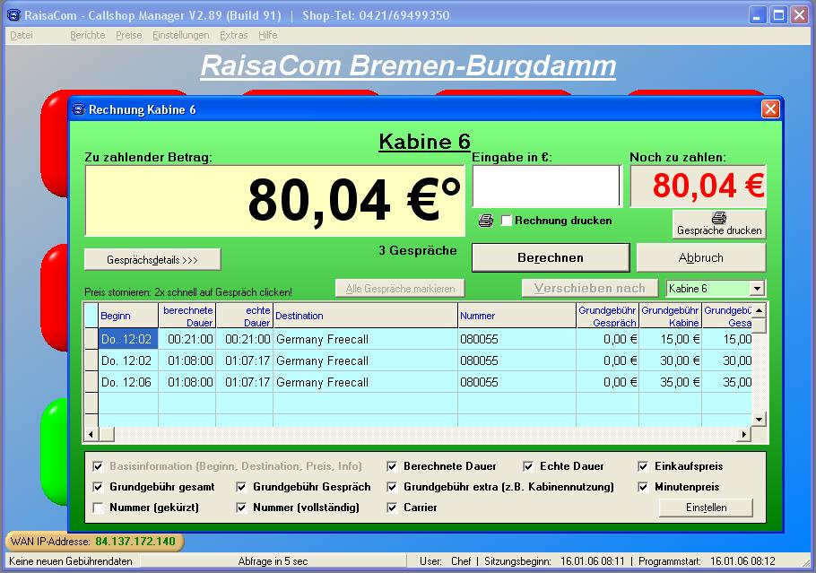Enable the Rechnung drucken checkbox
Screen dimensions: 816x573
(x=506, y=221)
